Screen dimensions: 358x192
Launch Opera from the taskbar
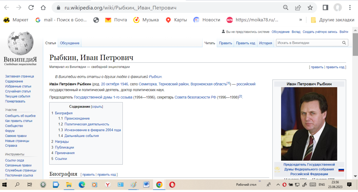(x=172, y=184)
